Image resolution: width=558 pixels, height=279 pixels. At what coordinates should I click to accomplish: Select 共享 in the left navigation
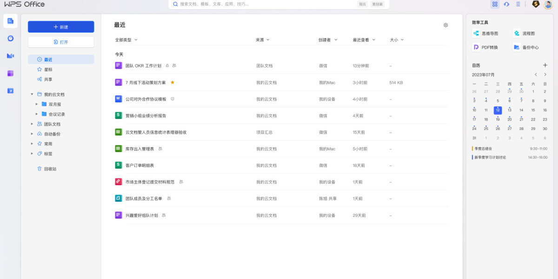48,80
